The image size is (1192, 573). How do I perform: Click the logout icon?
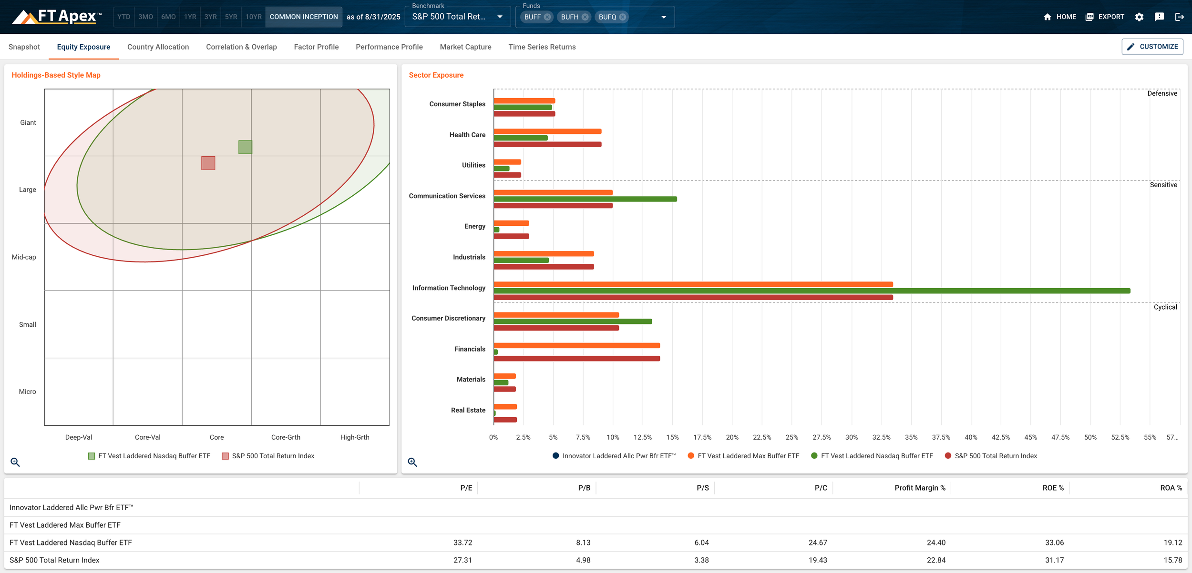(1180, 17)
